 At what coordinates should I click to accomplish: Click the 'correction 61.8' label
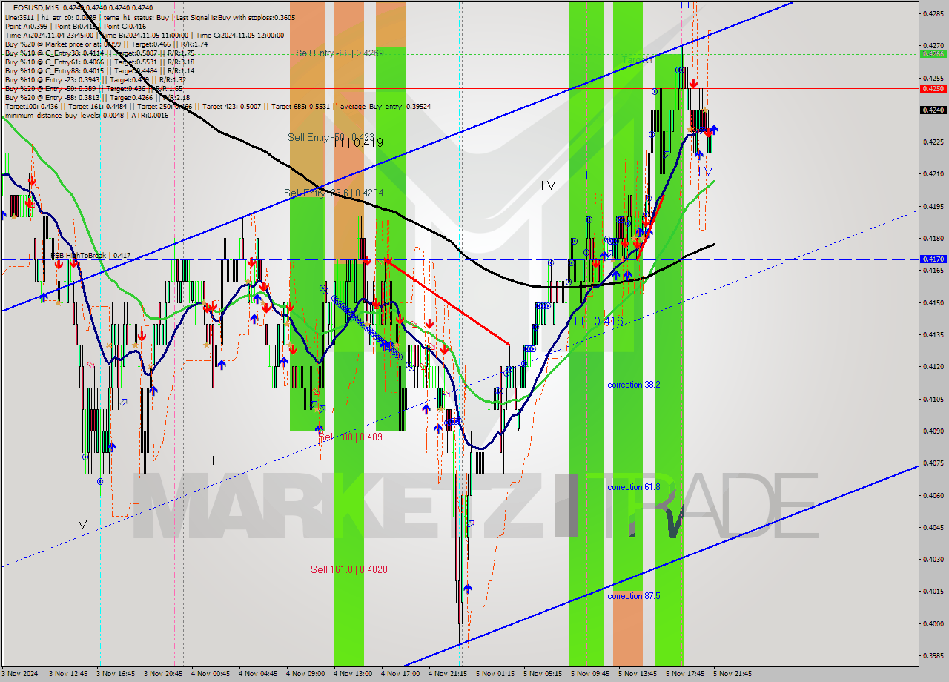click(633, 487)
